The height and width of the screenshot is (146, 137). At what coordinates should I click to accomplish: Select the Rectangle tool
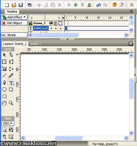pyautogui.click(x=11, y=89)
